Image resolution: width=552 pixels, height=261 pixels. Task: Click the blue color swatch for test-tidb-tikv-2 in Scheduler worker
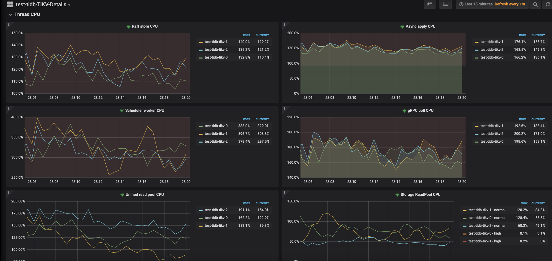click(201, 141)
